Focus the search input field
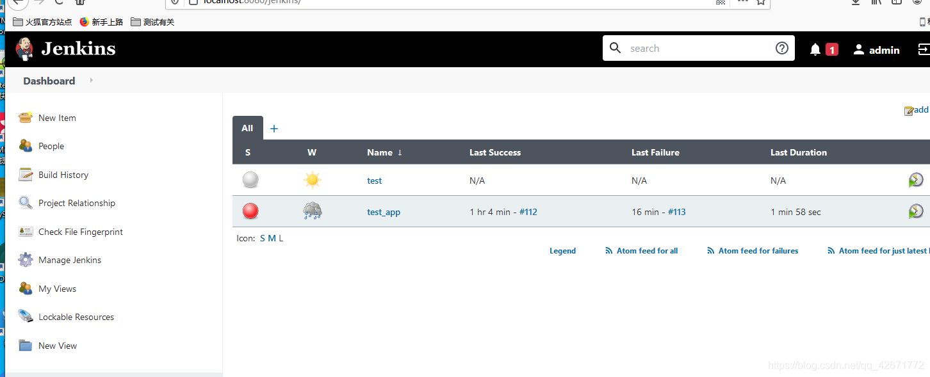Screen dimensions: 930x377 pos(698,48)
